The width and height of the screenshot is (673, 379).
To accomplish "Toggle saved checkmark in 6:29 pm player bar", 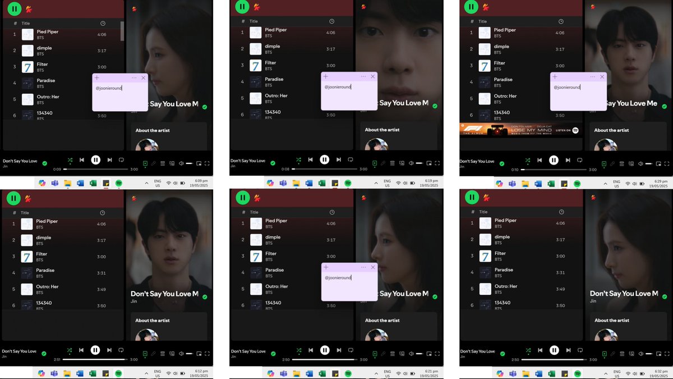I will 502,163.
